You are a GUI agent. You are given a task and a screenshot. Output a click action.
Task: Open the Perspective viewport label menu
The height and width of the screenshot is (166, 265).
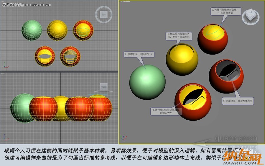pos(125,1)
